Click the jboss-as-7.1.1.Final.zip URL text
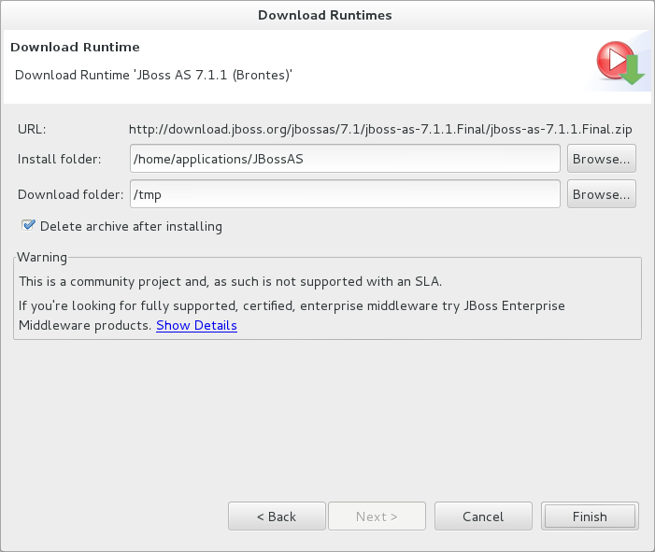Image resolution: width=655 pixels, height=552 pixels. tap(381, 129)
